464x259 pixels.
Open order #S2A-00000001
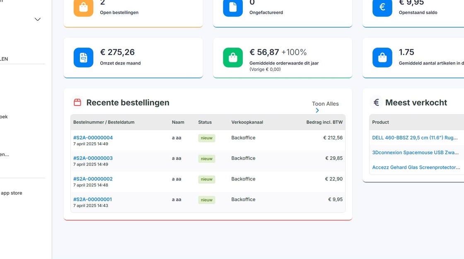[x=93, y=199]
